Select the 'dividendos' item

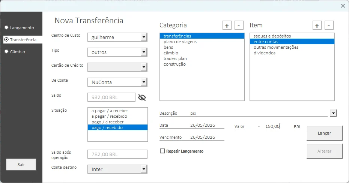click(x=292, y=53)
